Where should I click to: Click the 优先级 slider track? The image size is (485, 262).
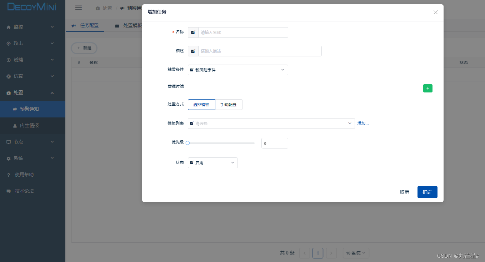pos(221,143)
